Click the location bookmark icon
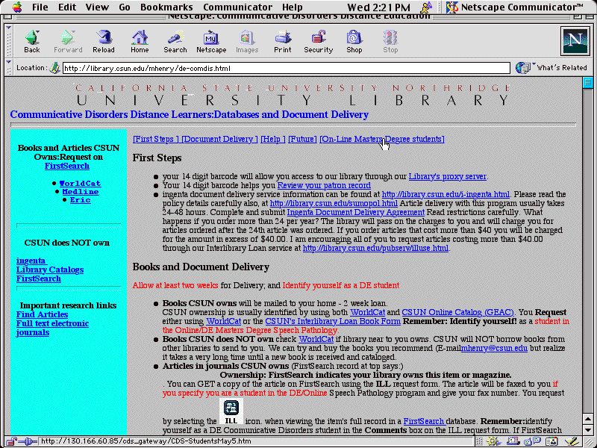 (55, 68)
